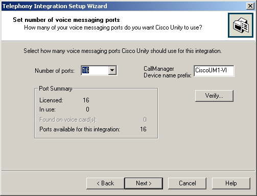Click the wizard server icon in header

click(241, 25)
